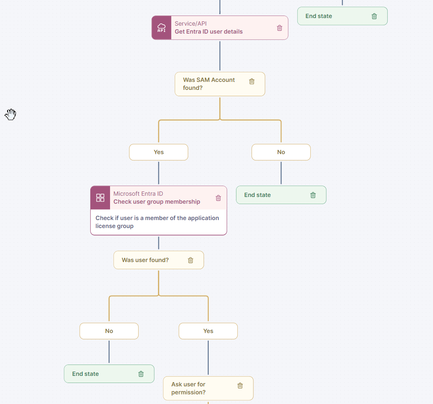433x404 pixels.
Task: Delete the Check user group membership step
Action: click(218, 198)
